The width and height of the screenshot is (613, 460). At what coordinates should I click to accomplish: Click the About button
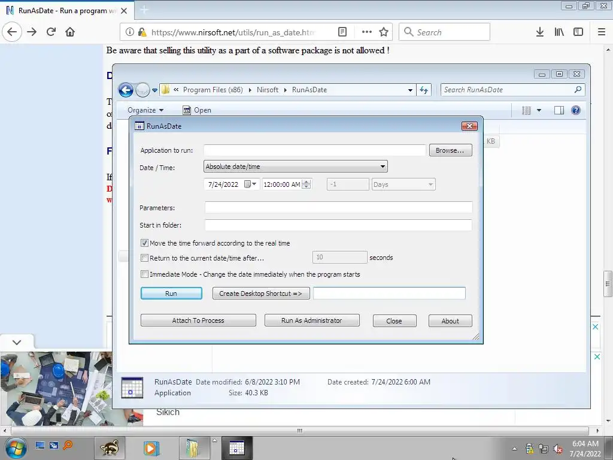[450, 321]
